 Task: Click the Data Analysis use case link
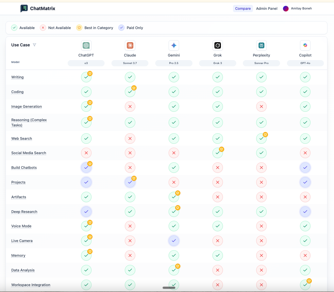point(23,270)
